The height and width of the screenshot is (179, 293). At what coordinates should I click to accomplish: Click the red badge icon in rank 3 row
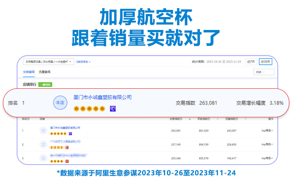tap(67, 161)
